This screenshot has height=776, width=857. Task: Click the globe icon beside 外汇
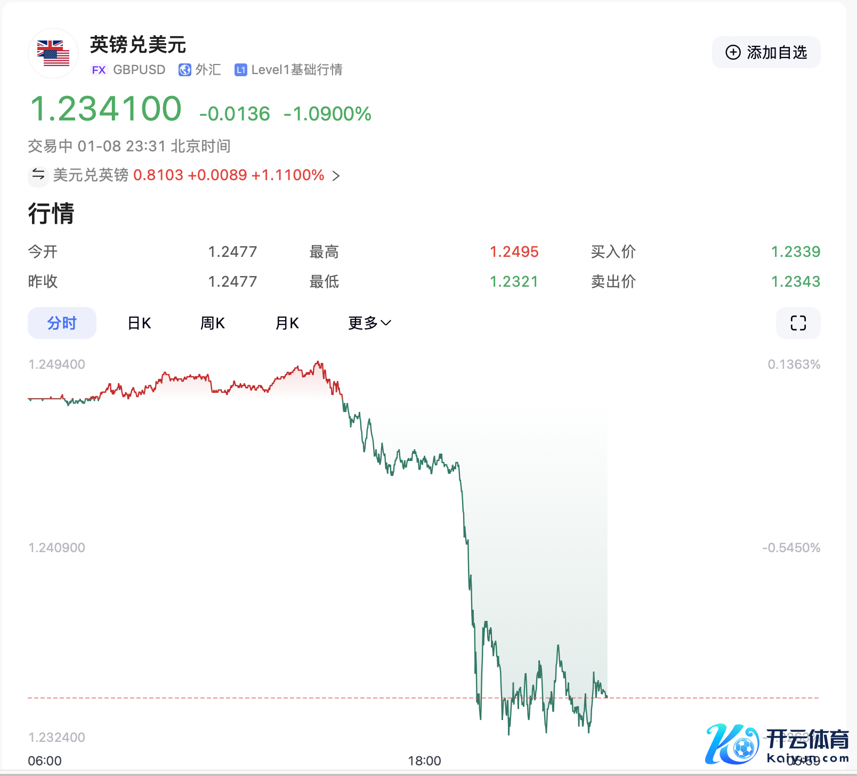(x=184, y=70)
